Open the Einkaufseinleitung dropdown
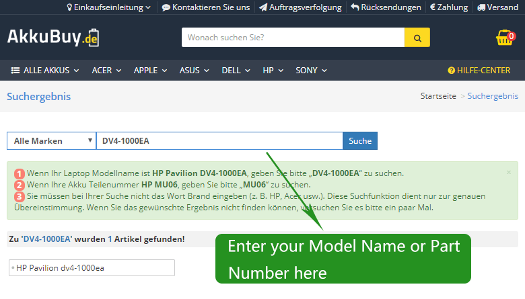This screenshot has height=299, width=525. (108, 7)
